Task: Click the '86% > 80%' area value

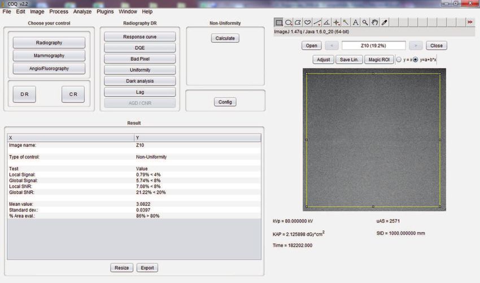Action: (148, 216)
